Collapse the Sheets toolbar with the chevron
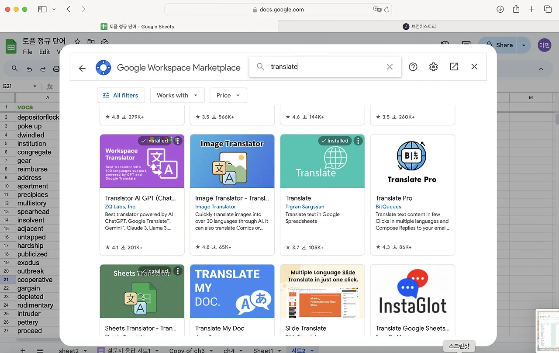This screenshot has width=559, height=353. pos(541,69)
